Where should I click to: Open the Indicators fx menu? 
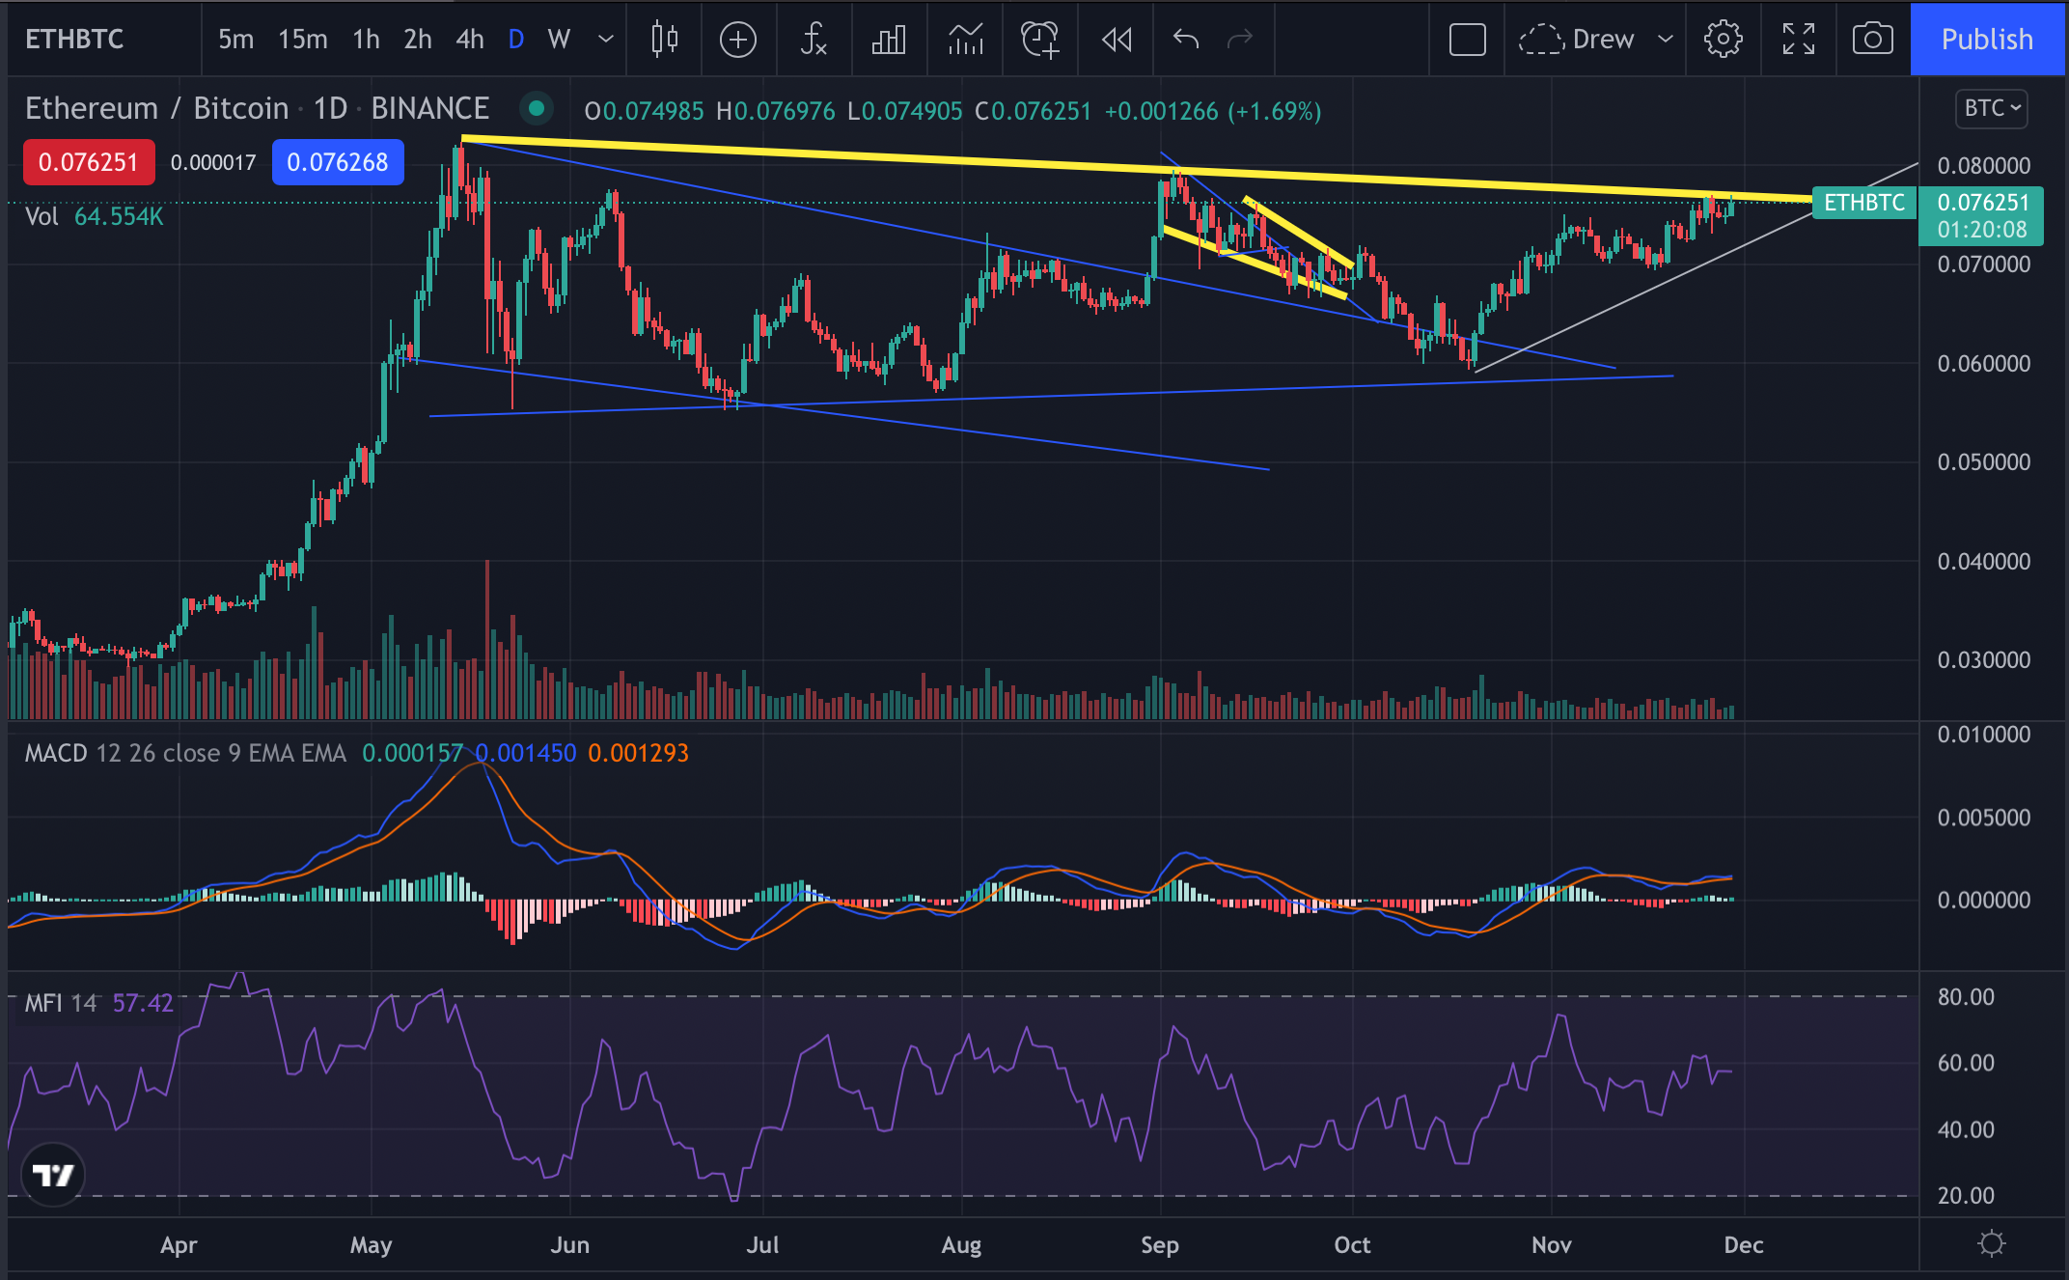(814, 40)
